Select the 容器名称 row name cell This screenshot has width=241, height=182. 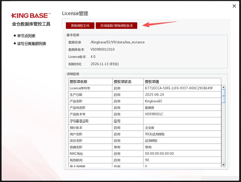90,147
